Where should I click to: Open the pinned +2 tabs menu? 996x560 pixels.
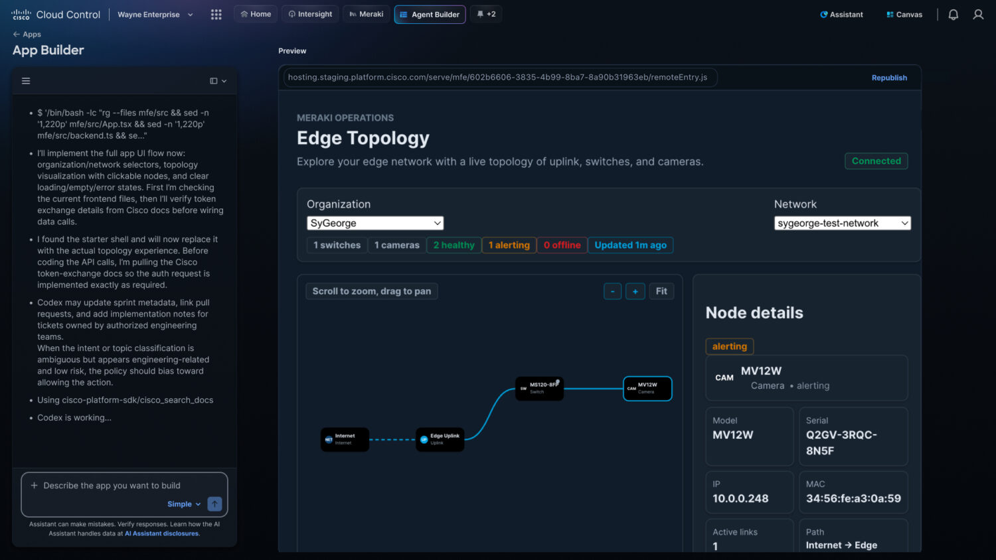click(486, 14)
